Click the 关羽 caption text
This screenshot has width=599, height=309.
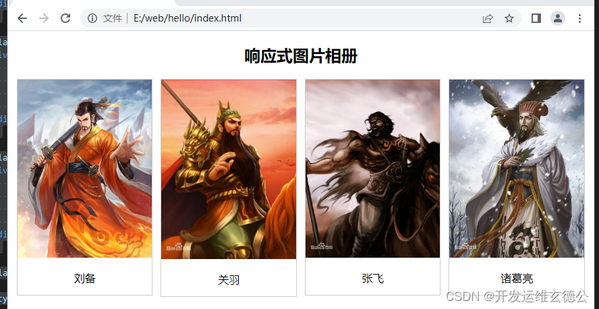pyautogui.click(x=229, y=280)
